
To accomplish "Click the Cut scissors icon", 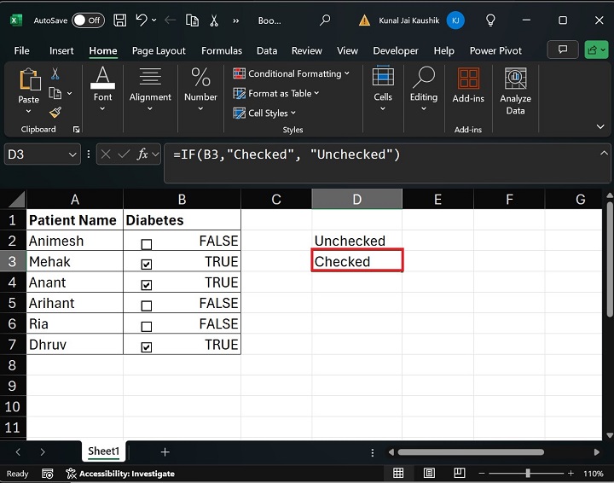I will pos(55,74).
